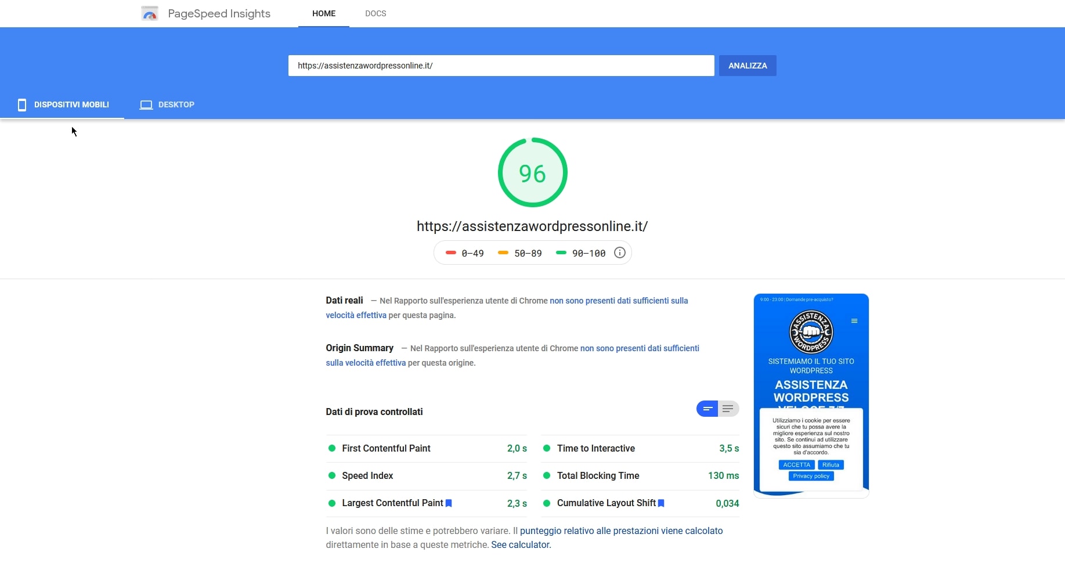Image resolution: width=1065 pixels, height=570 pixels.
Task: Click green status dot for First Contentful Paint
Action: pyautogui.click(x=332, y=448)
